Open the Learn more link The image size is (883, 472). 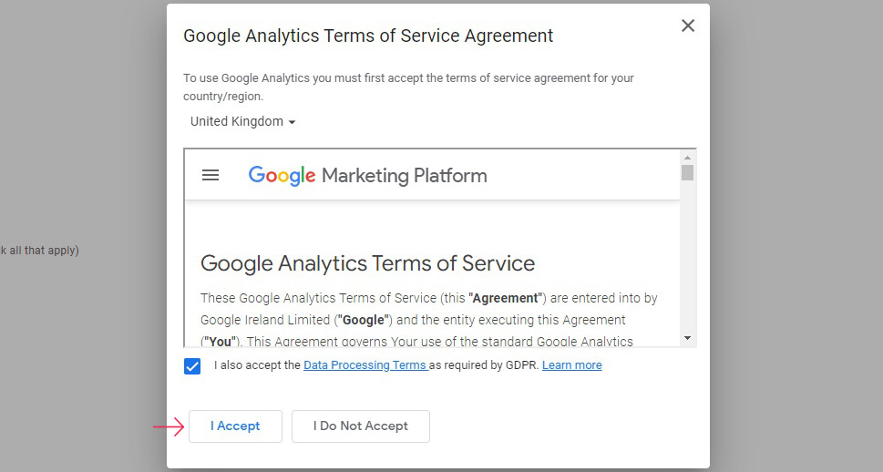[571, 365]
